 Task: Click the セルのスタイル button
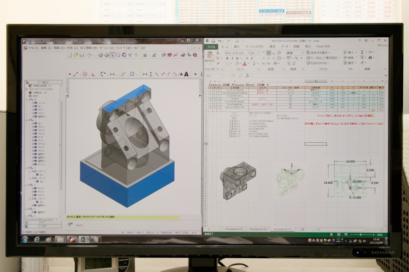[317, 63]
